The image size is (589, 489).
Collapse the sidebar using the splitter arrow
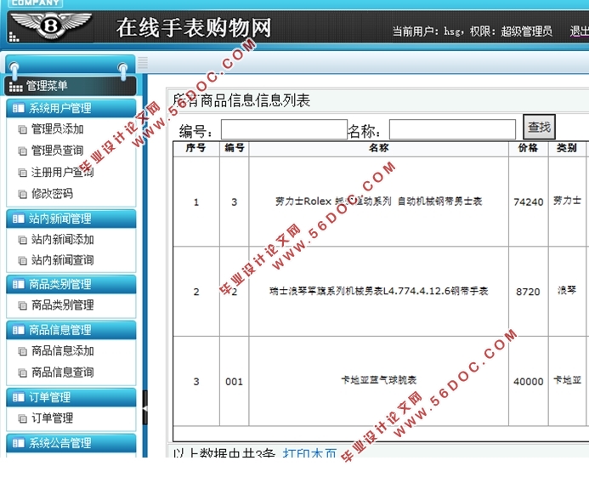point(144,409)
